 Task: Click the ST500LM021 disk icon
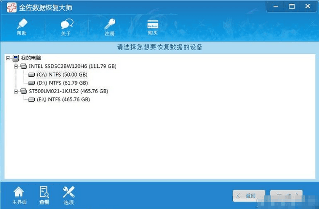(24, 91)
